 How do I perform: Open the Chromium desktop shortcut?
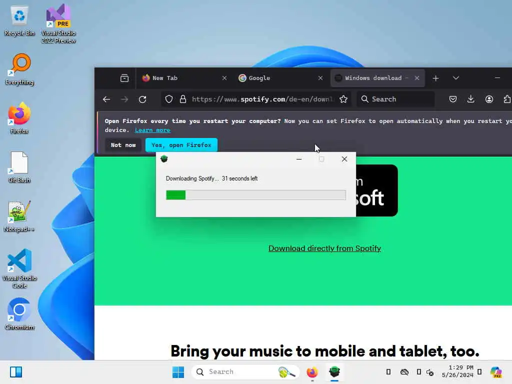tap(19, 314)
